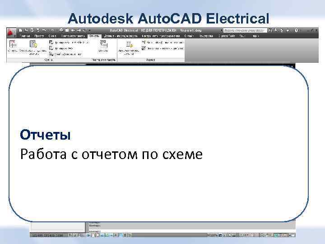Click the Undo arrow in quick access toolbar
The height and width of the screenshot is (244, 325).
(x=44, y=30)
